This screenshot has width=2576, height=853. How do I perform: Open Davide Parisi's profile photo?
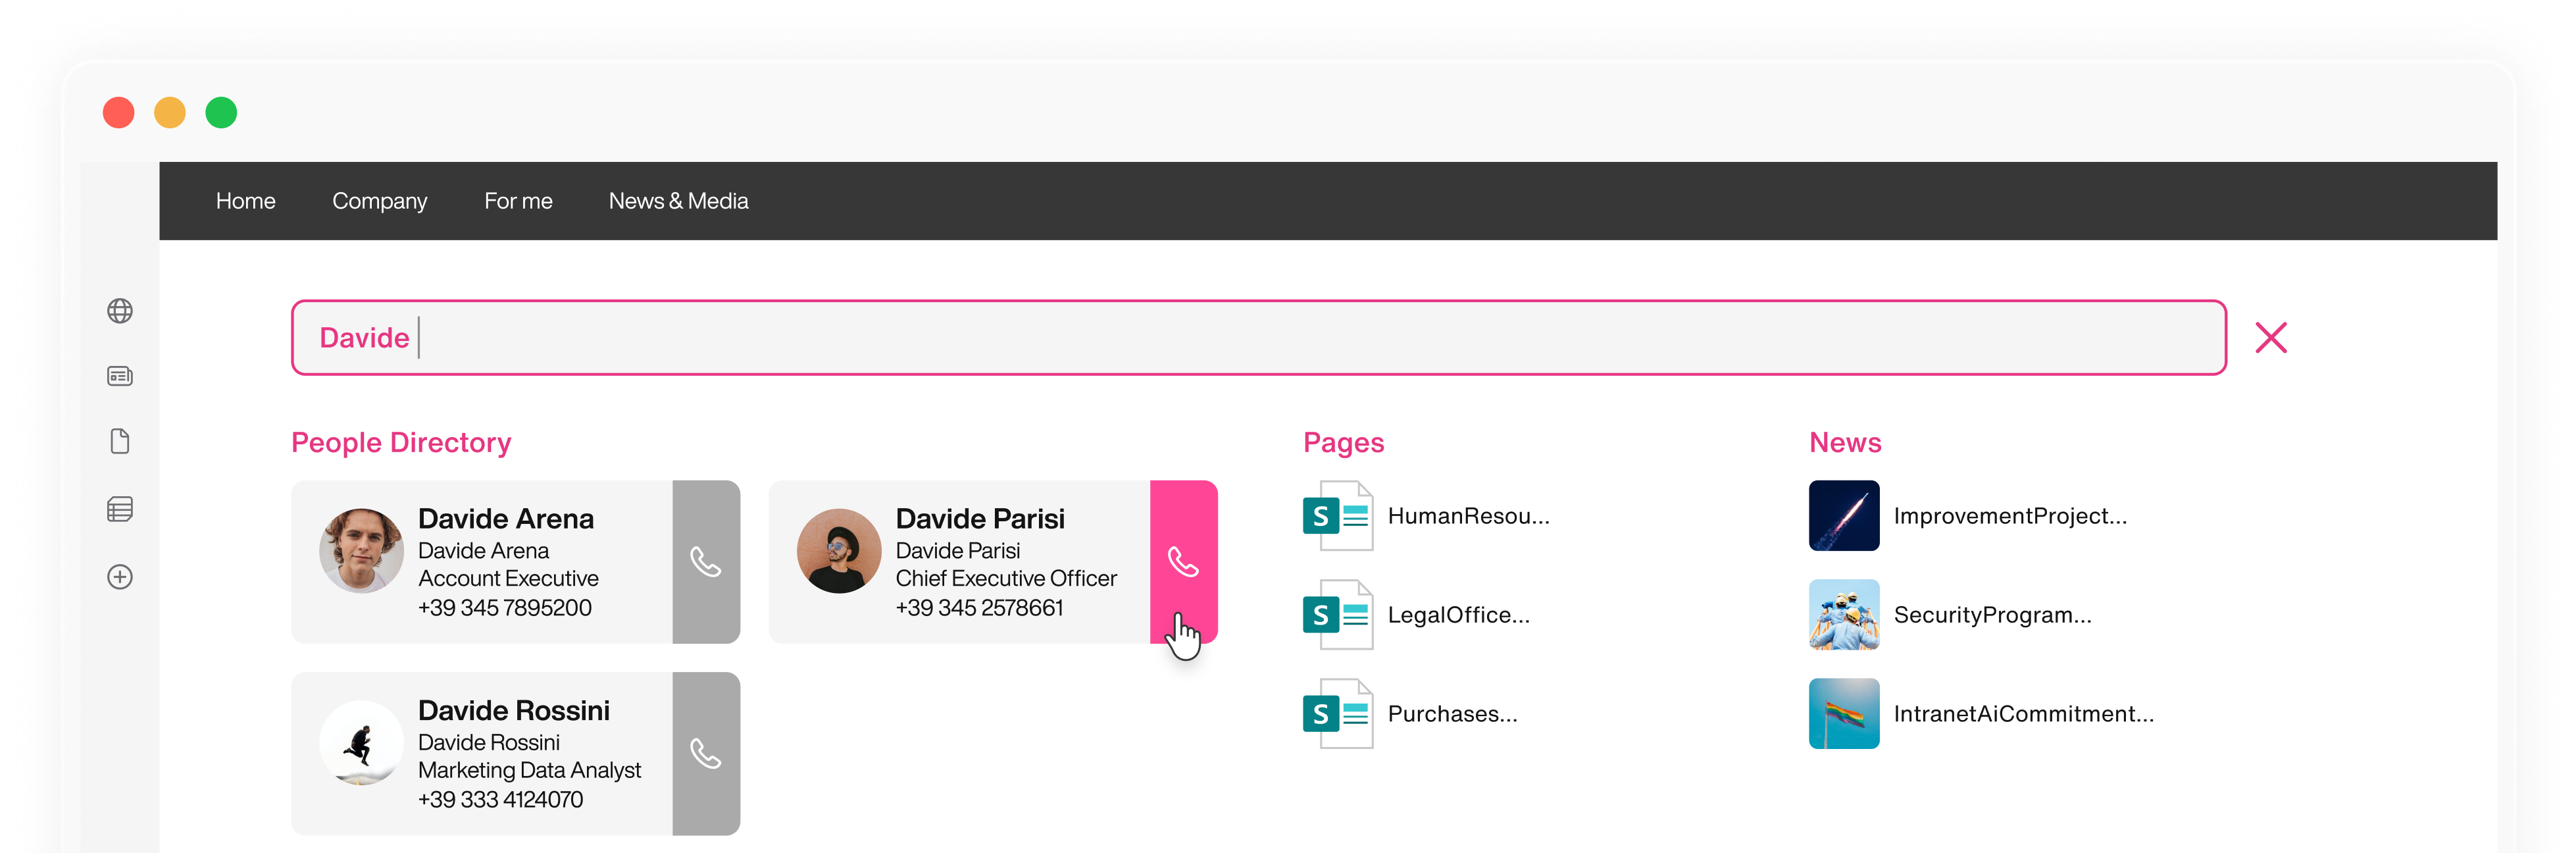pos(839,551)
